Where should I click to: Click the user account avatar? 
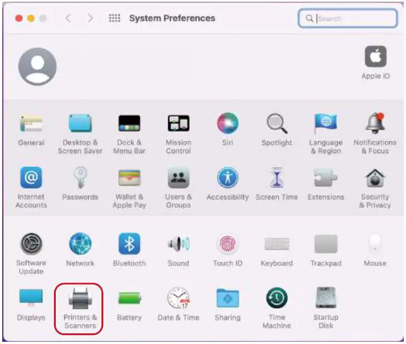[37, 66]
